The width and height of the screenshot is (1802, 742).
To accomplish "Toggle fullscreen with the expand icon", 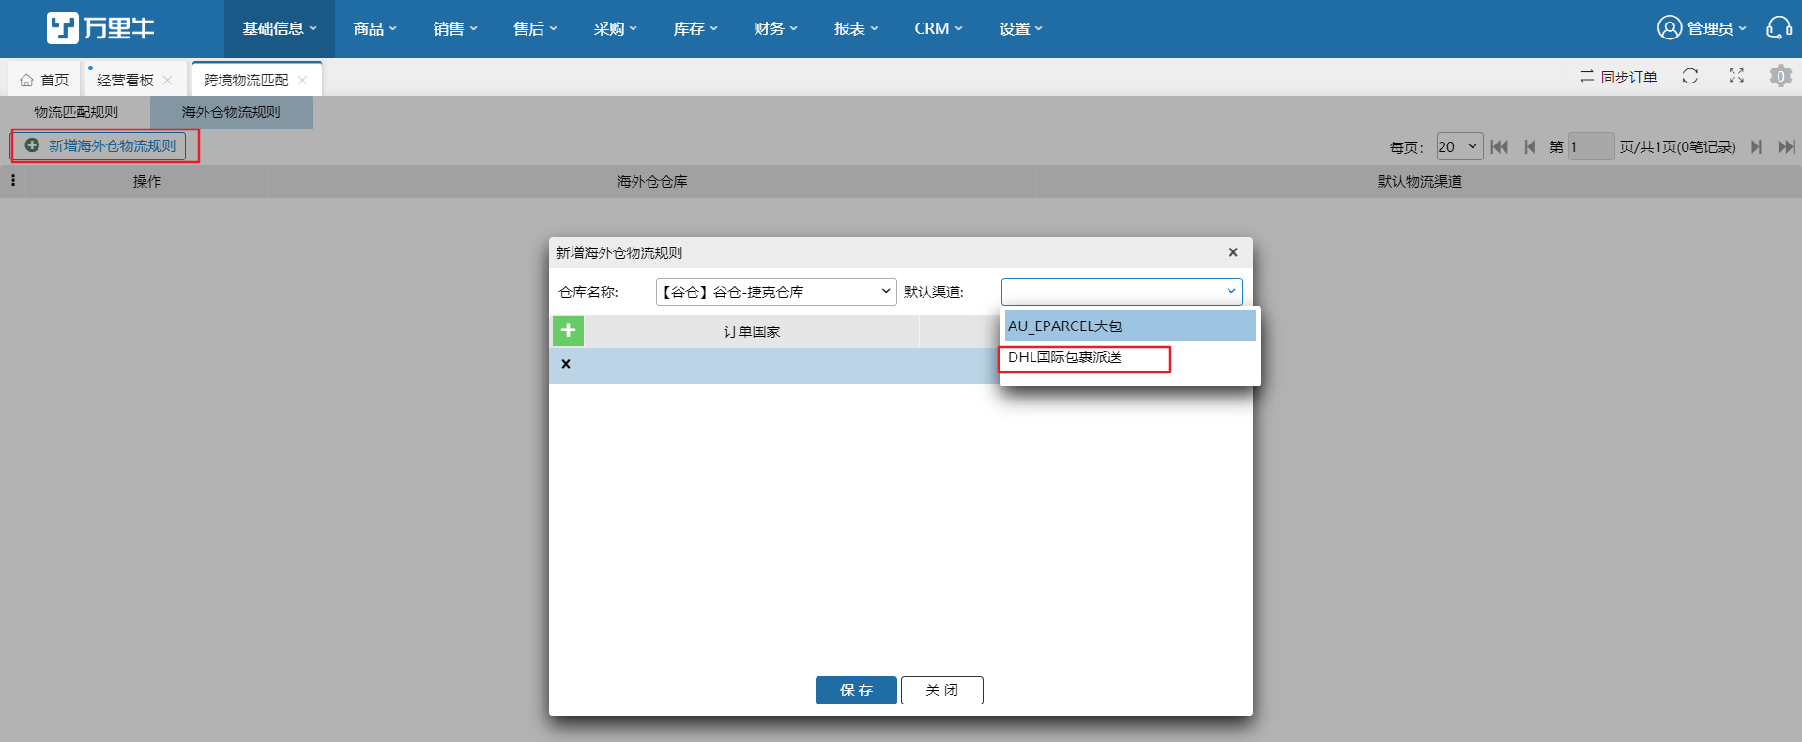I will coord(1736,76).
